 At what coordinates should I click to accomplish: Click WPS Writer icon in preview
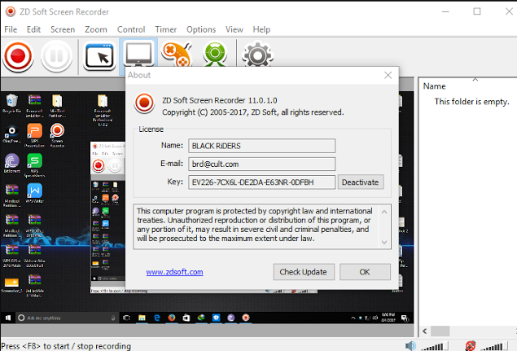[x=35, y=193]
